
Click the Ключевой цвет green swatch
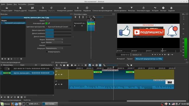[47, 24]
